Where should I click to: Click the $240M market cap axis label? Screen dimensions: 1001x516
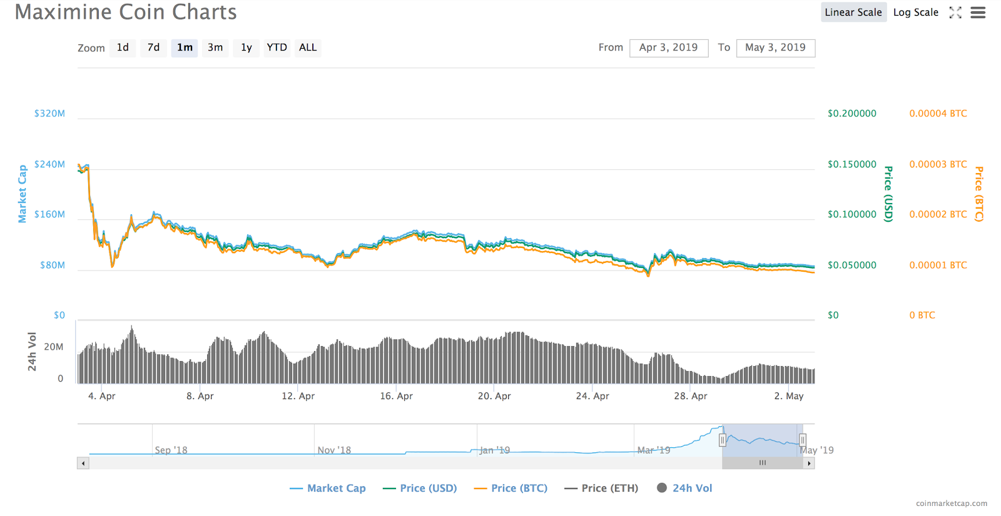(49, 164)
